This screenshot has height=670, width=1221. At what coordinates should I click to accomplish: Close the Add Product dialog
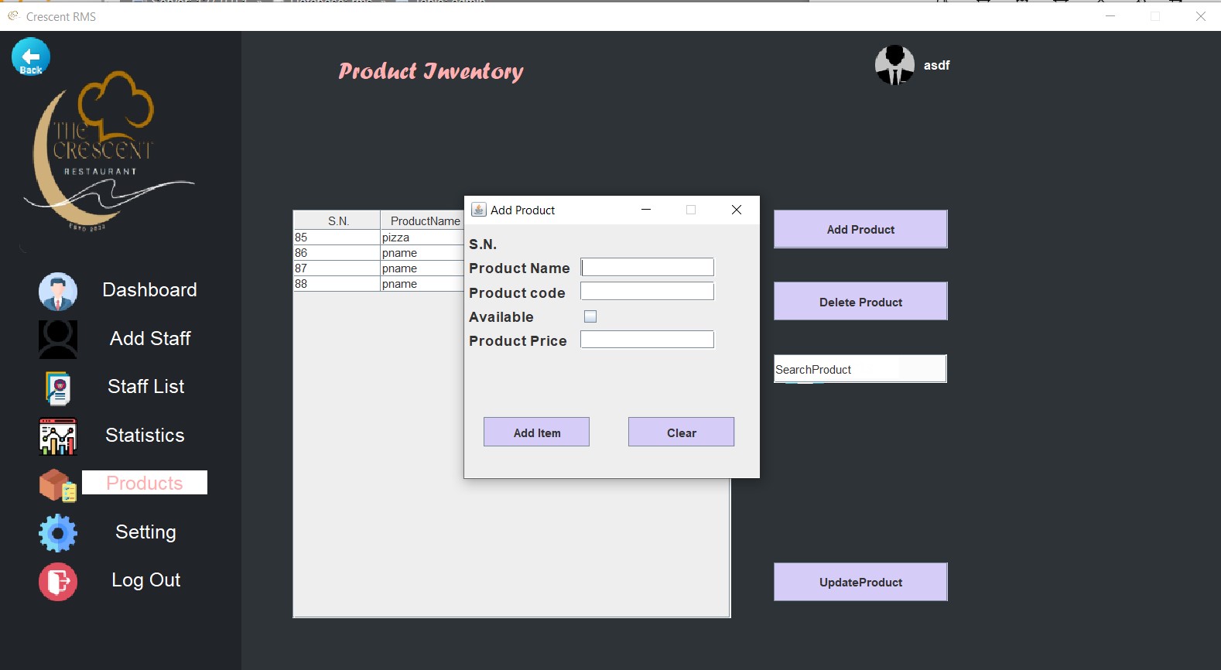737,210
